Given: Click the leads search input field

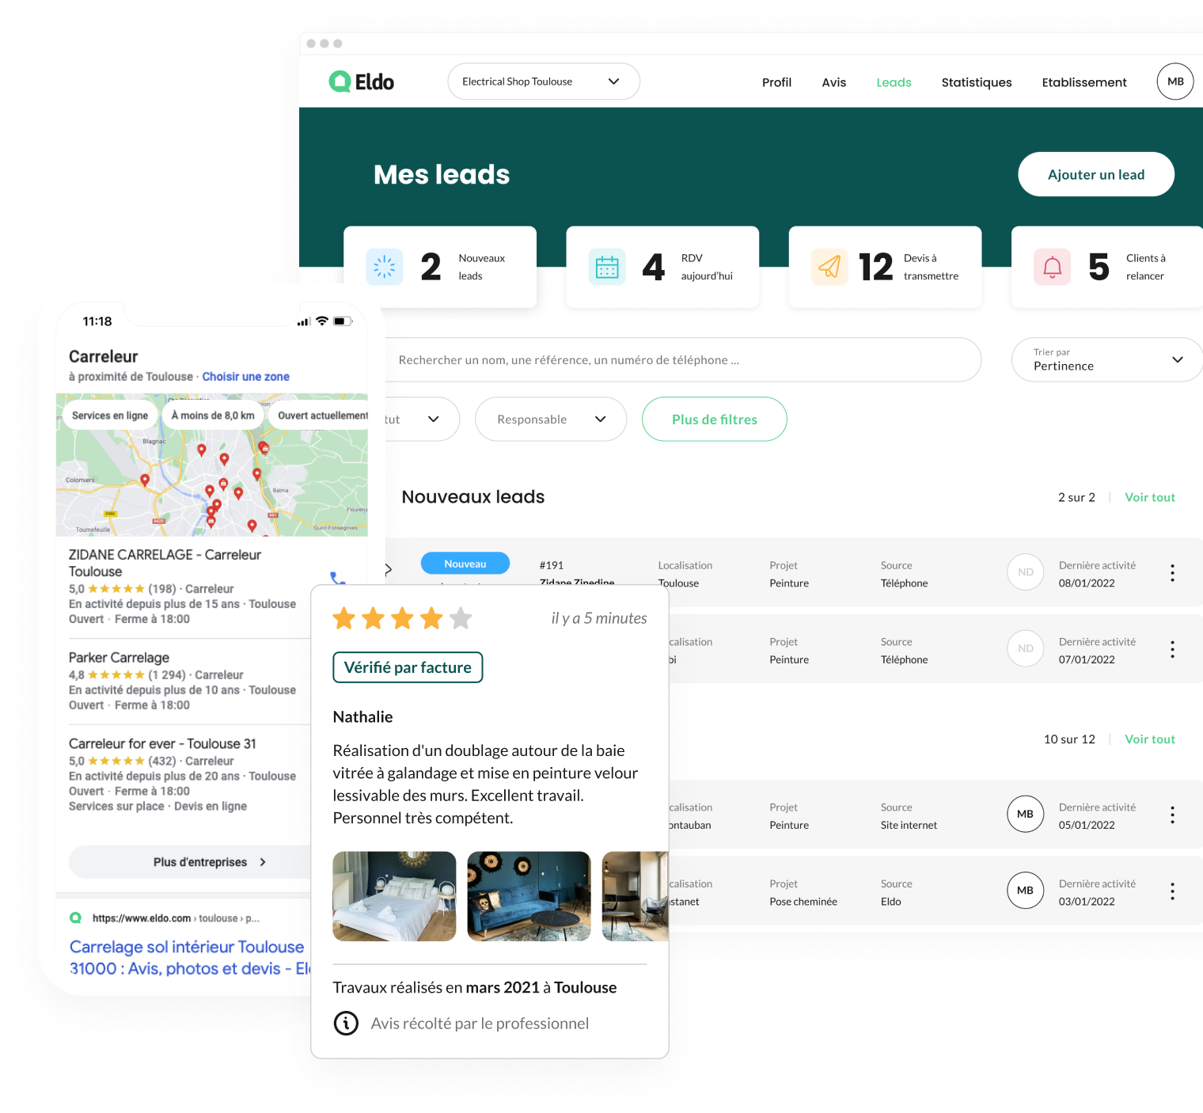Looking at the screenshot, I should [681, 360].
